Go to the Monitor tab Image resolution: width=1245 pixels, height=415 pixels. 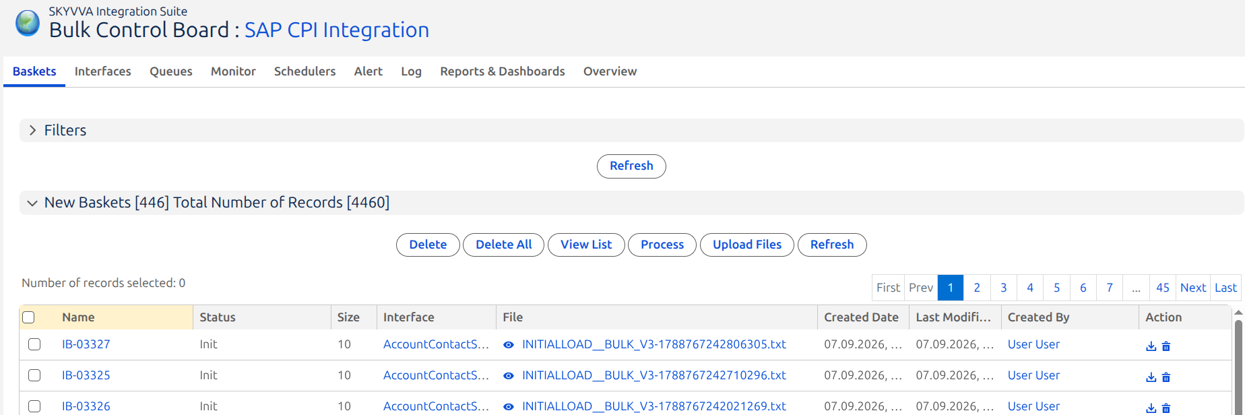233,71
